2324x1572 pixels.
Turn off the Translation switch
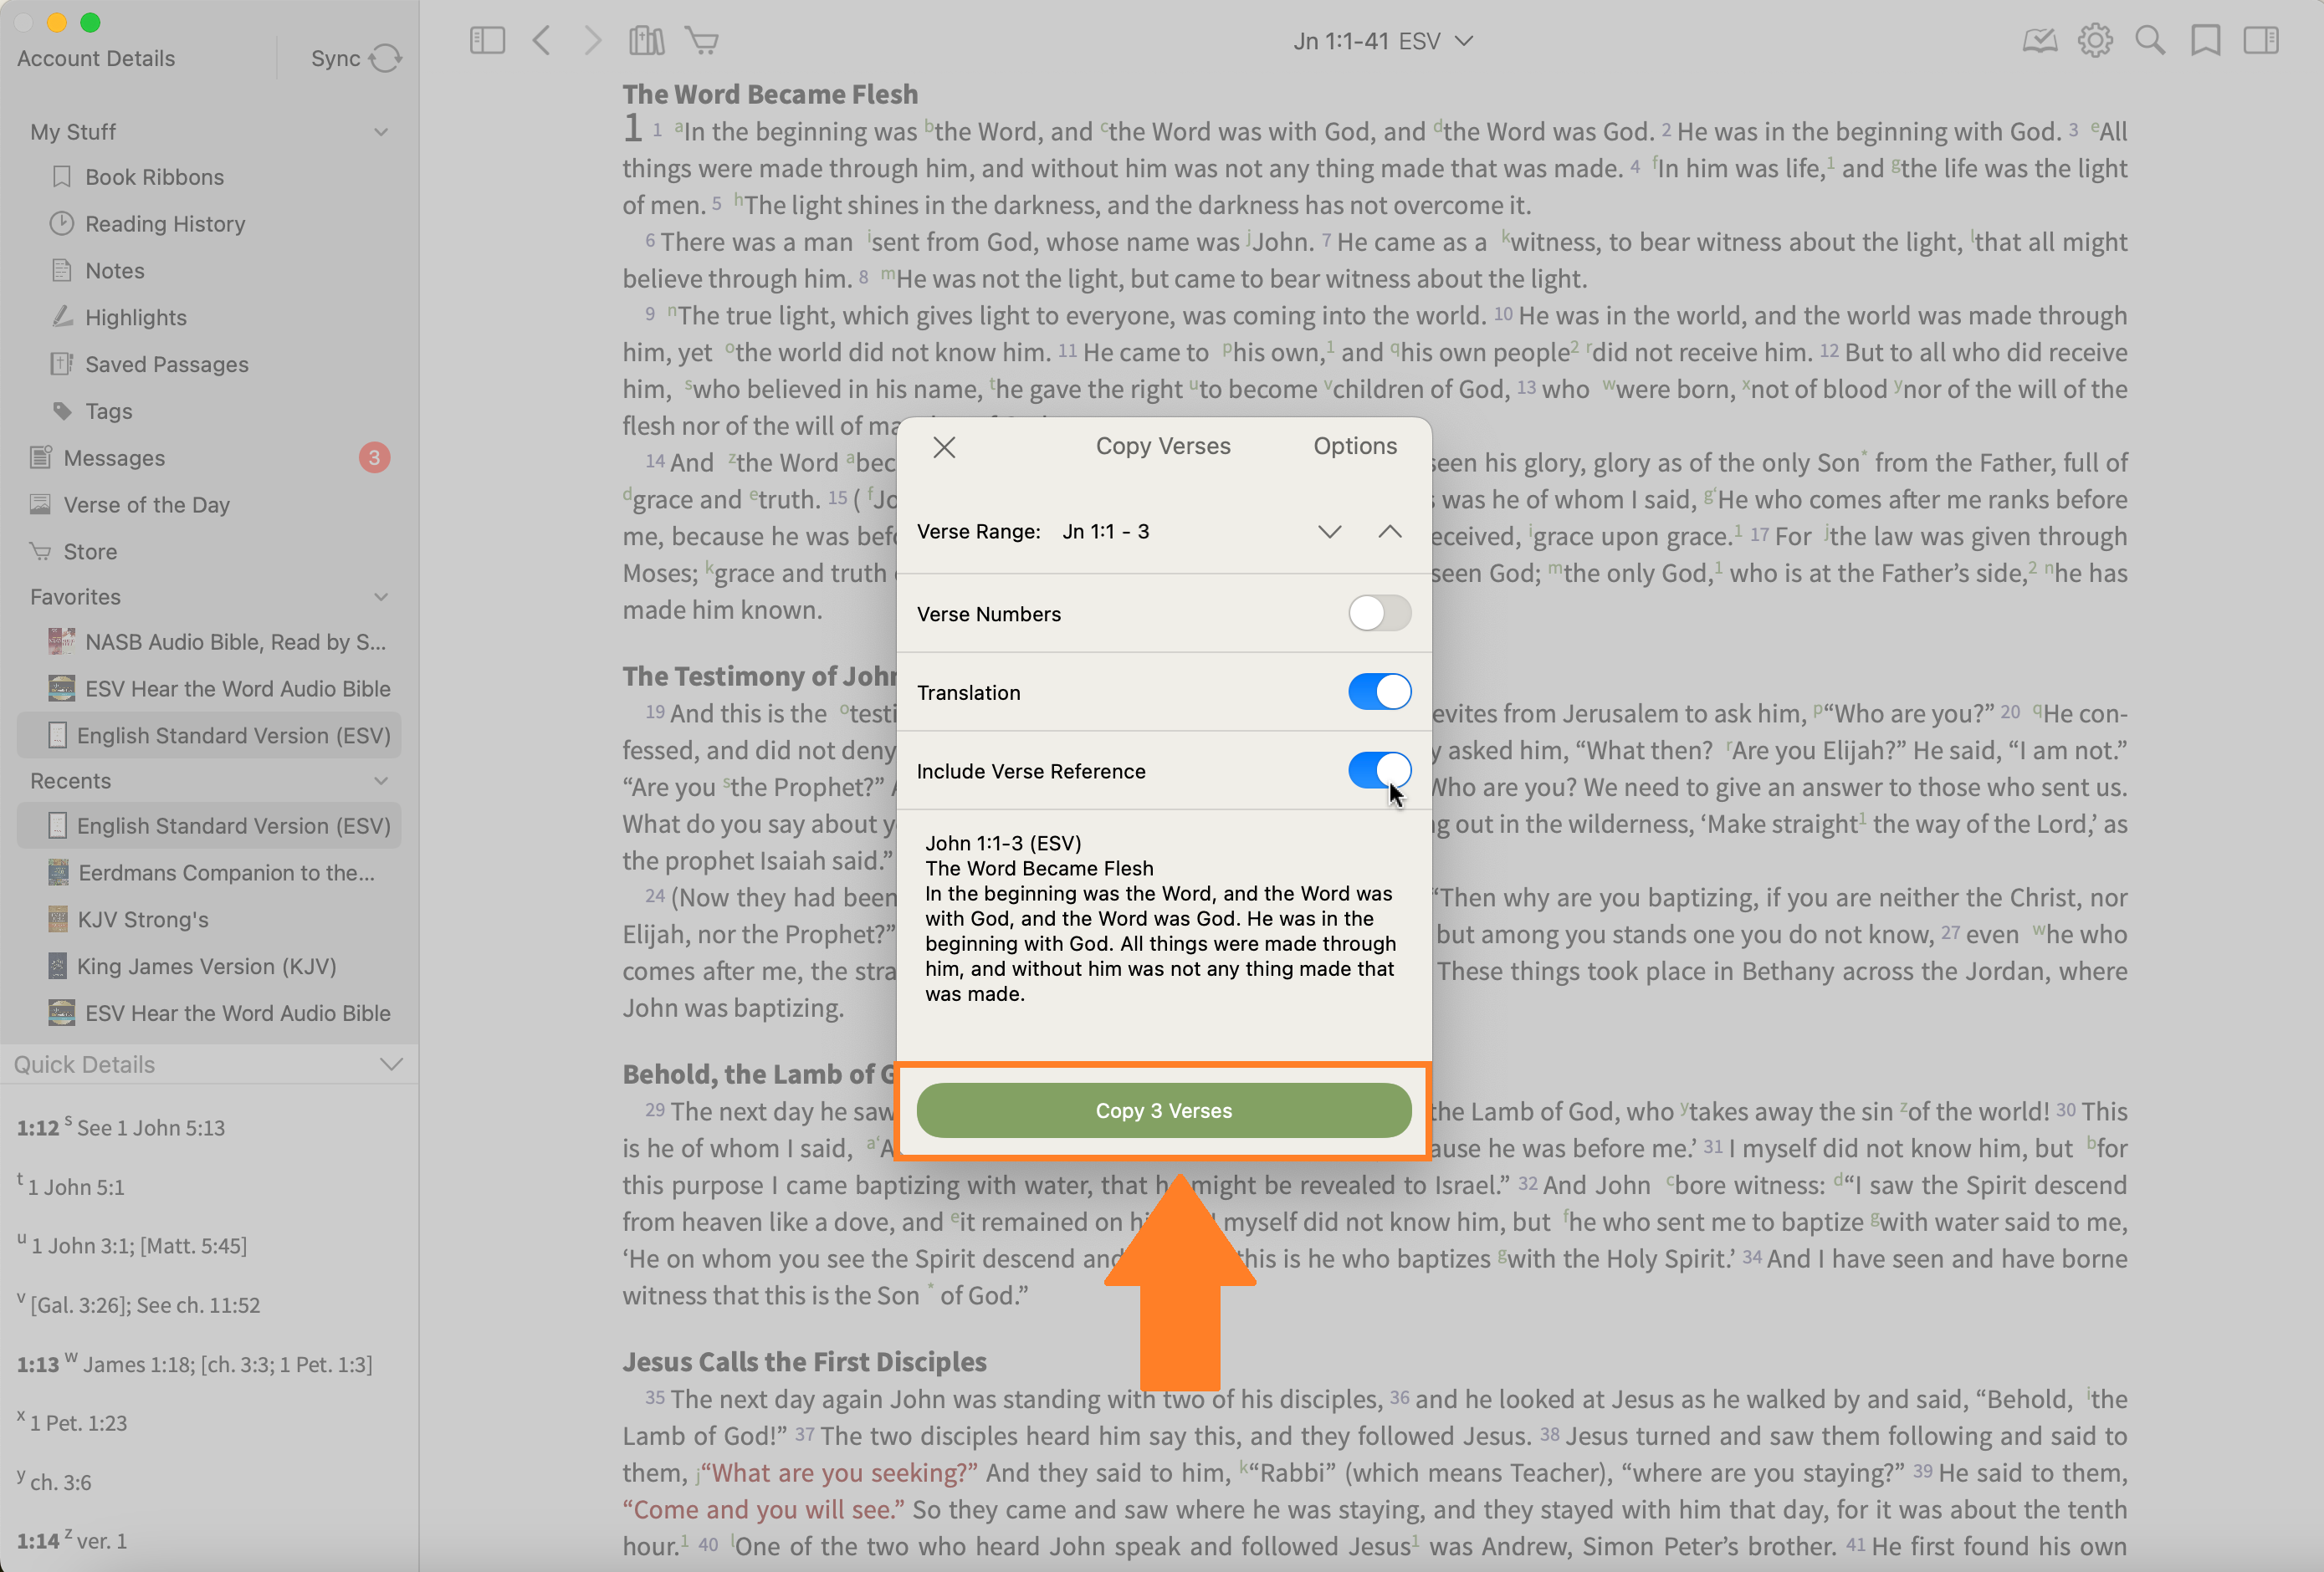pyautogui.click(x=1379, y=692)
